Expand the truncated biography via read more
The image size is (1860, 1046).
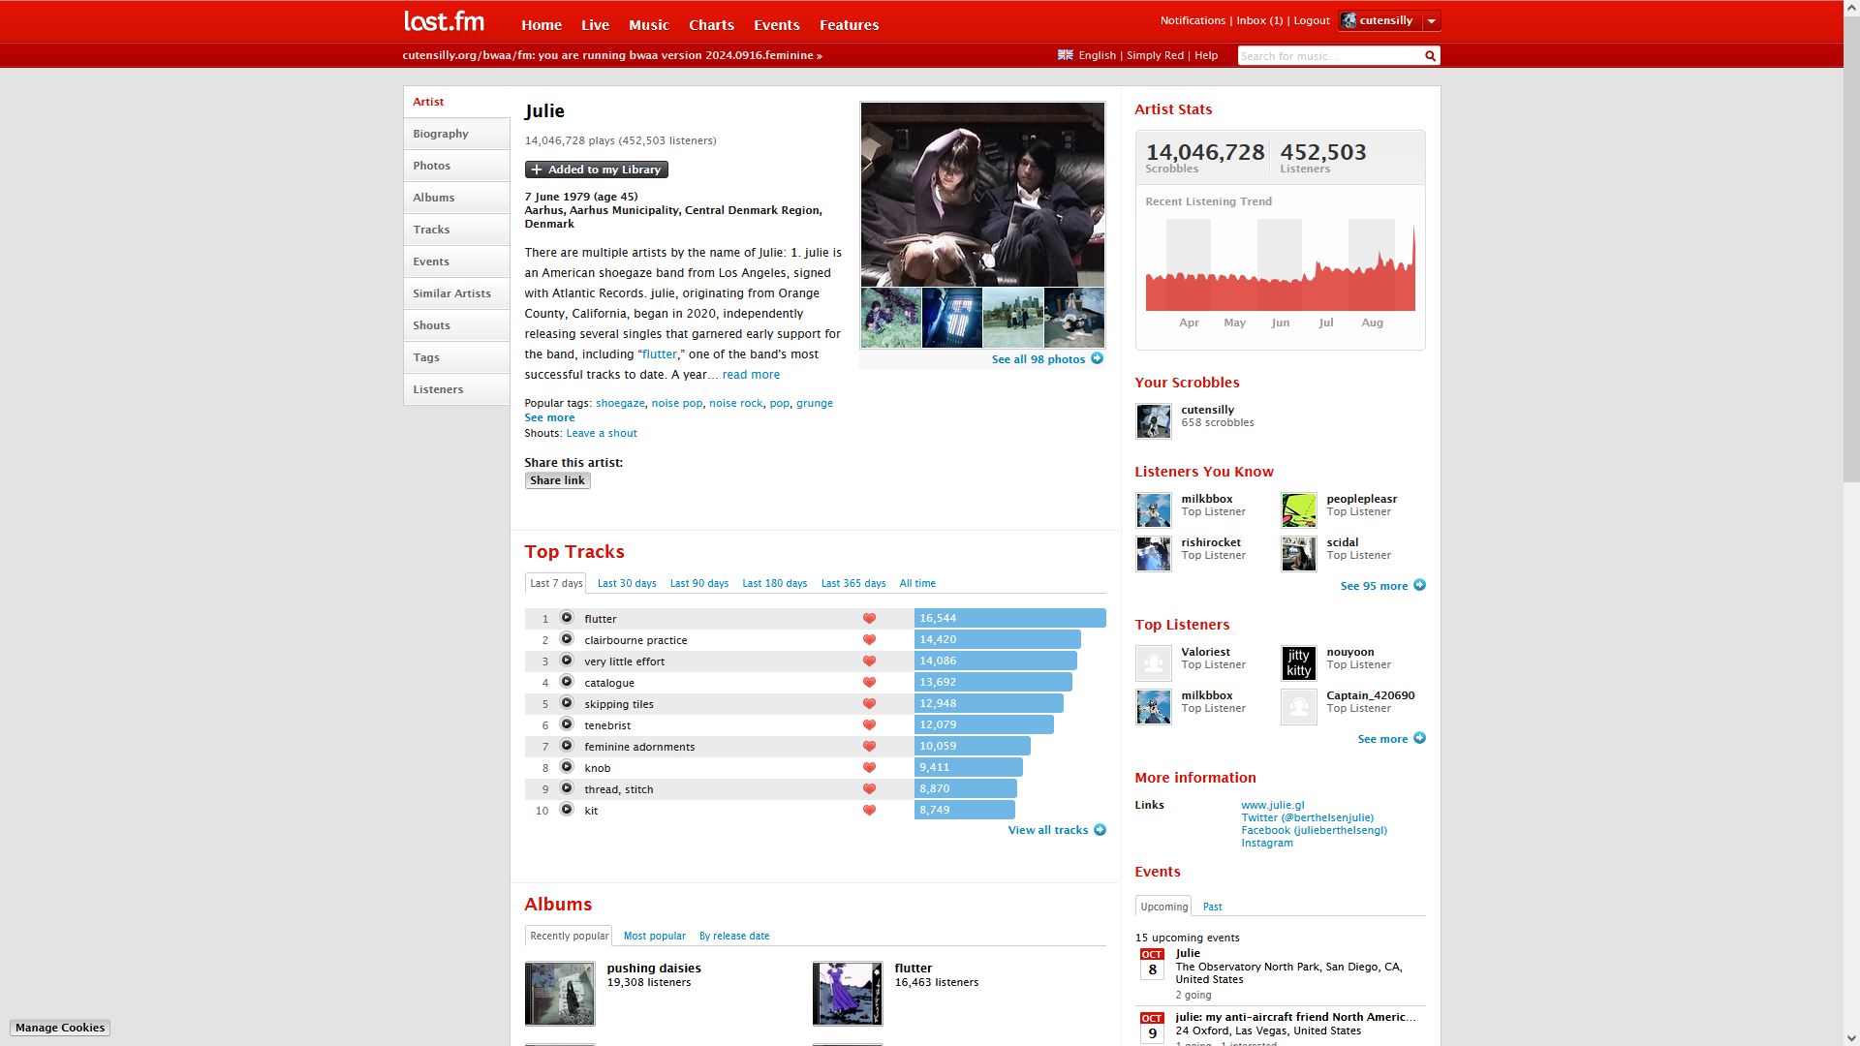tap(750, 375)
